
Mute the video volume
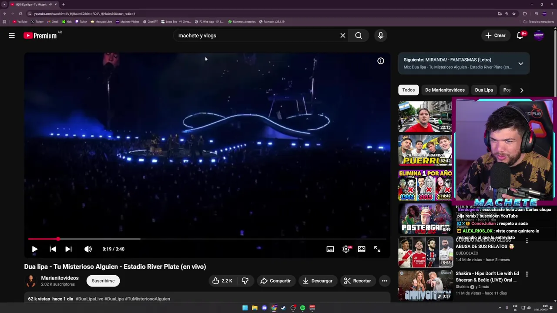[88, 249]
